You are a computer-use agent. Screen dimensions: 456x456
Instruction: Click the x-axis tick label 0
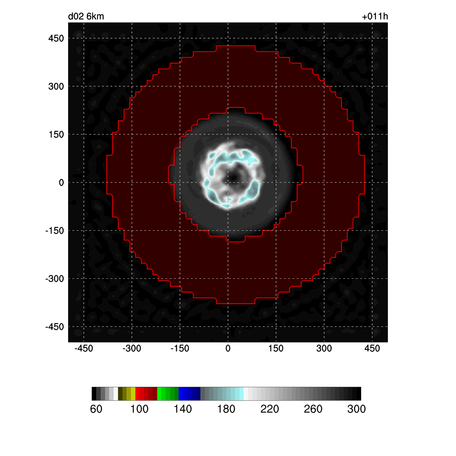coord(228,349)
